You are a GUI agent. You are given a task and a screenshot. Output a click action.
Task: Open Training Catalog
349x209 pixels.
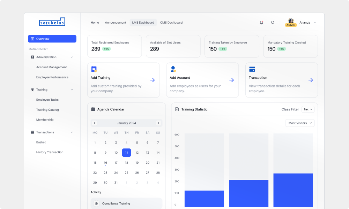tap(47, 110)
